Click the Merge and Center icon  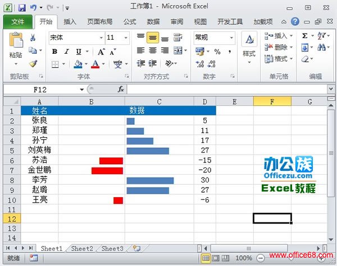[177, 50]
